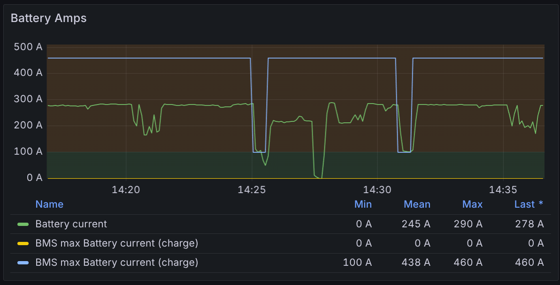
Task: Click the 14:20 time axis label
Action: pos(126,190)
